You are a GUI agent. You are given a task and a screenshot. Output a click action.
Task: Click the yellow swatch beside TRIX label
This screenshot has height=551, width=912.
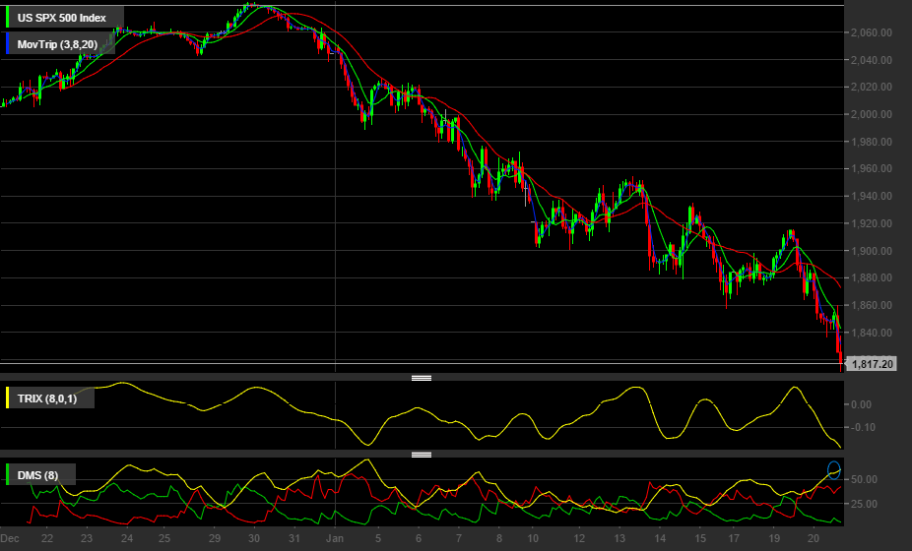(x=7, y=398)
